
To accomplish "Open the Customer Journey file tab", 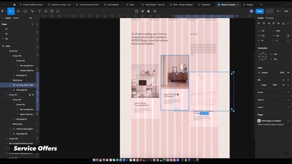I will coord(59,5).
